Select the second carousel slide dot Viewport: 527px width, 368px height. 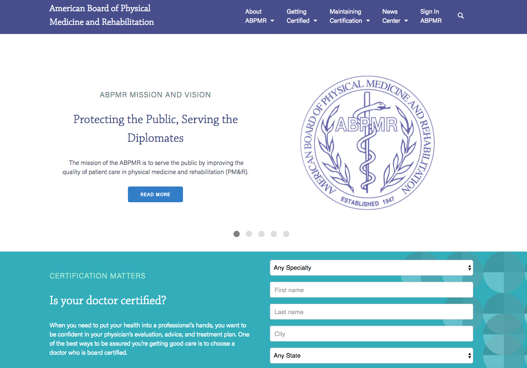pyautogui.click(x=249, y=234)
